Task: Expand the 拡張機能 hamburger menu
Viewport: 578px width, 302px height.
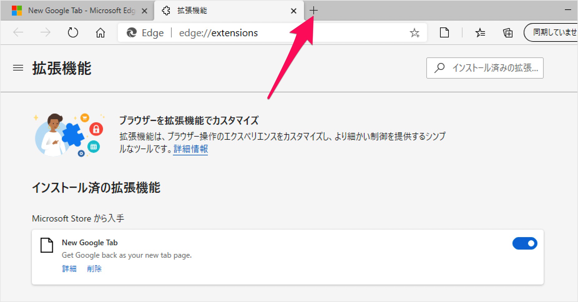Action: click(x=18, y=68)
